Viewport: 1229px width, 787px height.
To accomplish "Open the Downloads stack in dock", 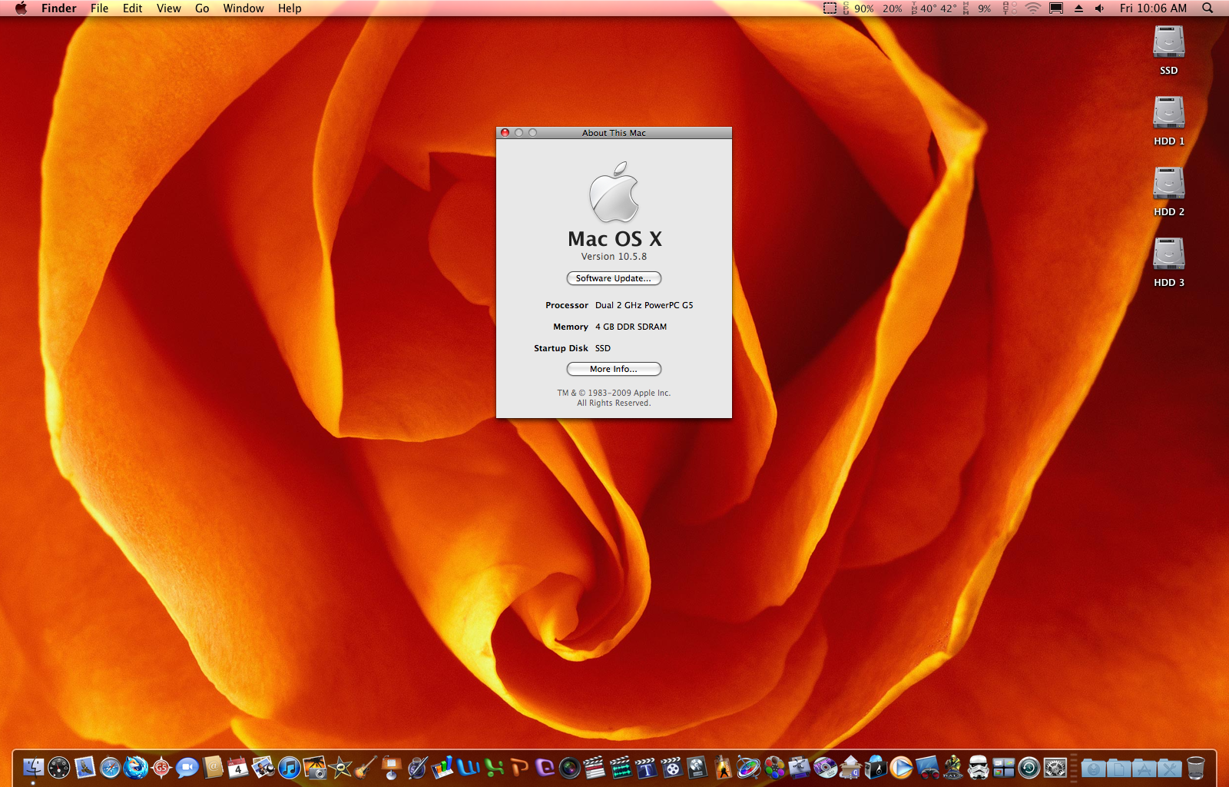I will point(1093,767).
